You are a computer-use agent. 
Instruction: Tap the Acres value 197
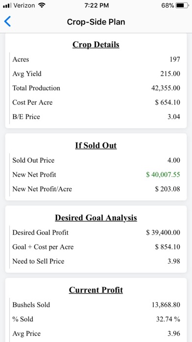pyautogui.click(x=175, y=59)
